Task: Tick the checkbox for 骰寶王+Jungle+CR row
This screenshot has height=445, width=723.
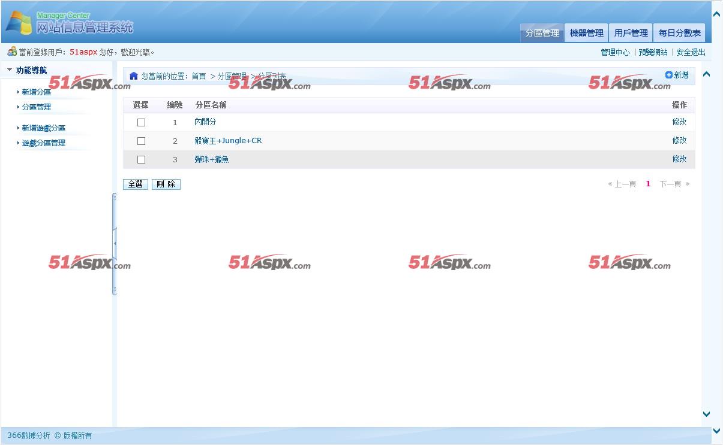Action: coord(141,141)
